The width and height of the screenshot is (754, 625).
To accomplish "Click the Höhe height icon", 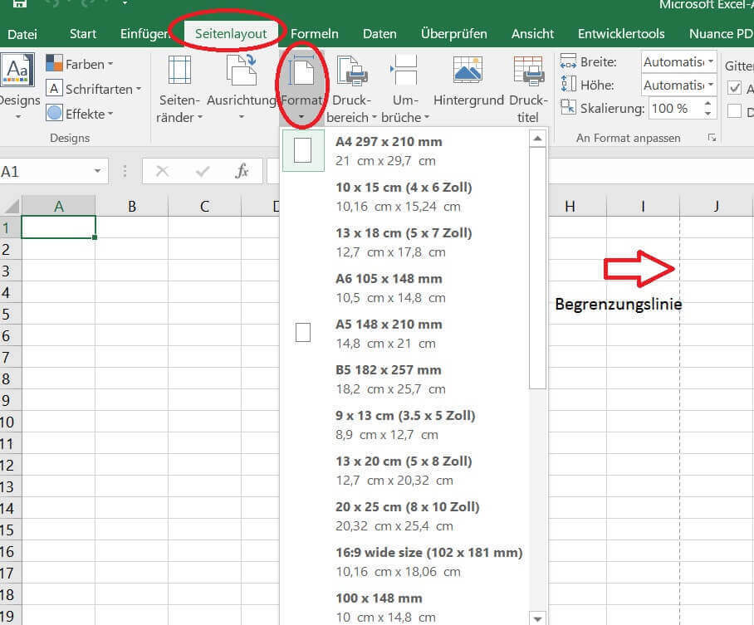I will [x=568, y=84].
